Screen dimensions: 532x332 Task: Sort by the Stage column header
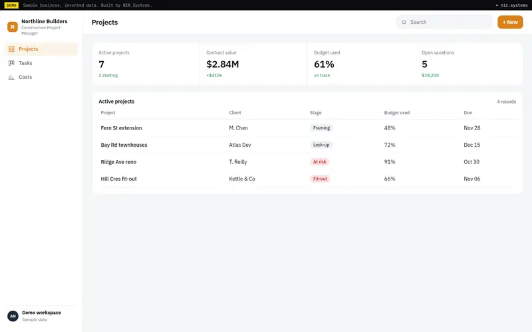(315, 113)
